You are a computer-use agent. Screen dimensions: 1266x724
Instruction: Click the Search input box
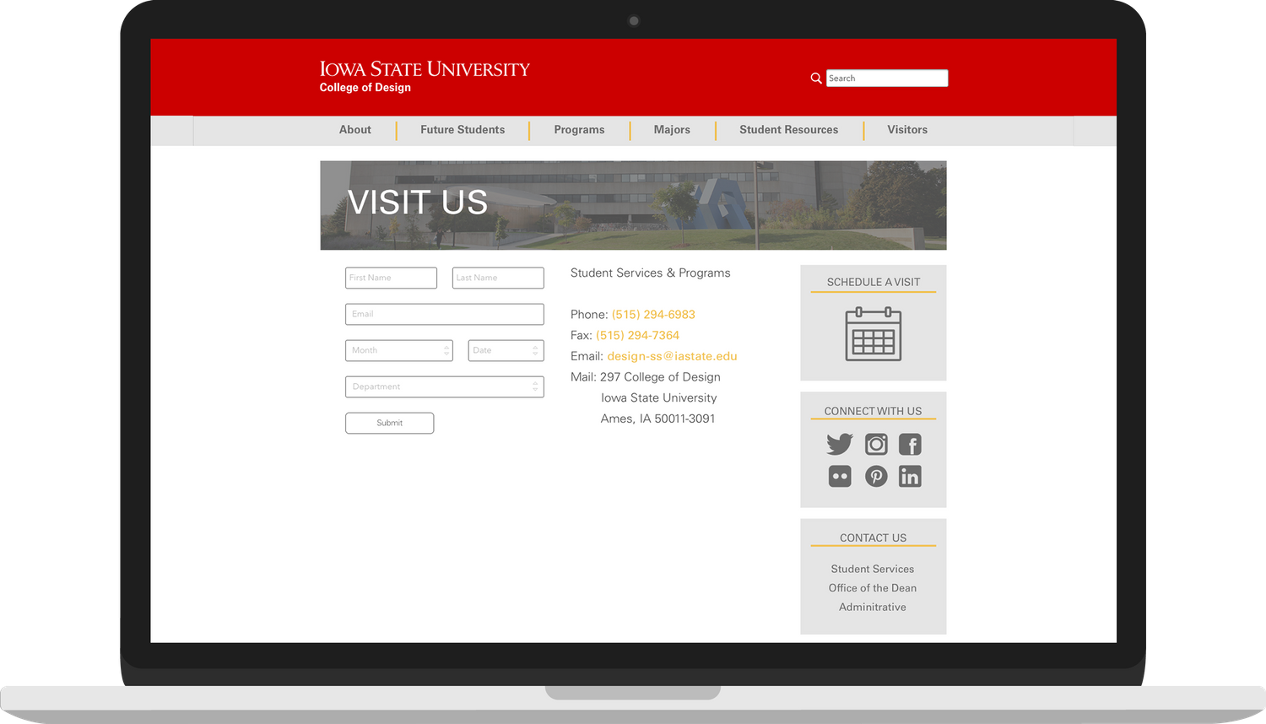pyautogui.click(x=887, y=78)
